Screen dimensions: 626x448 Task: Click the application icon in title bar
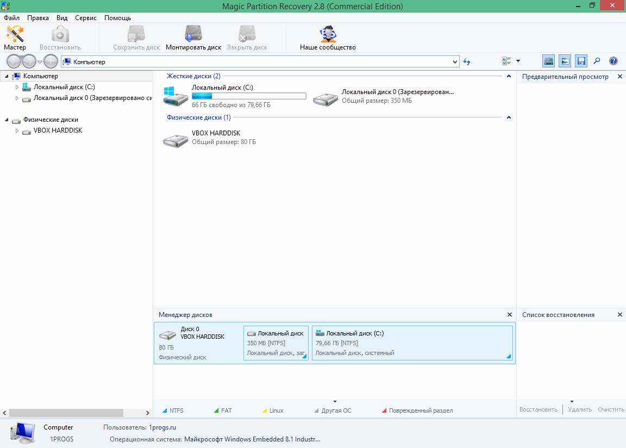pyautogui.click(x=5, y=5)
